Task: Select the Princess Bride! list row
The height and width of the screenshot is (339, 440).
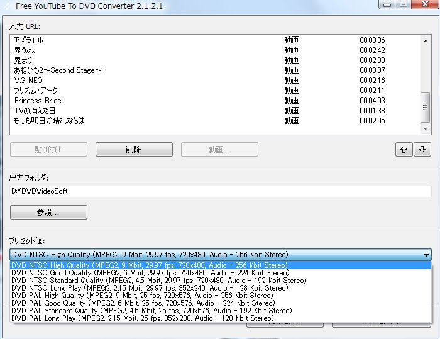Action: click(216, 101)
